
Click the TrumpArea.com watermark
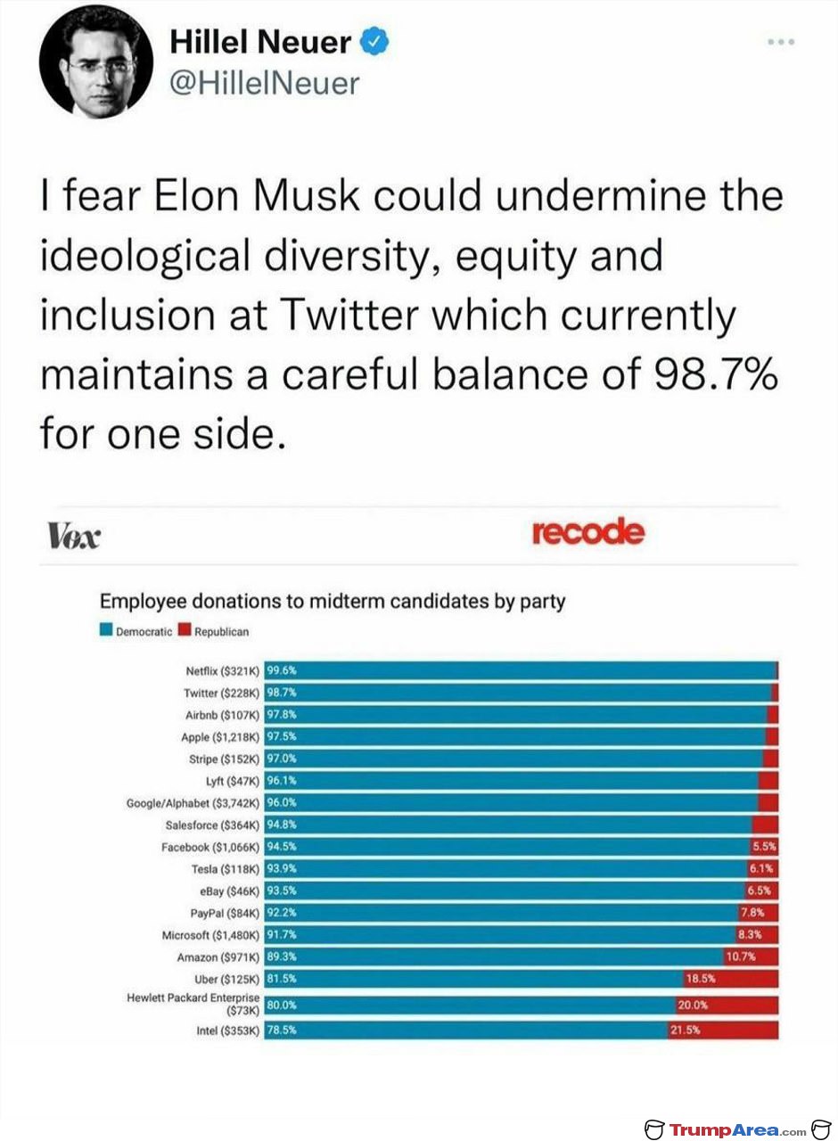(x=738, y=1130)
